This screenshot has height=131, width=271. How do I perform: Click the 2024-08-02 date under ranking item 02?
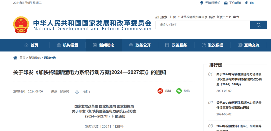(224, 114)
